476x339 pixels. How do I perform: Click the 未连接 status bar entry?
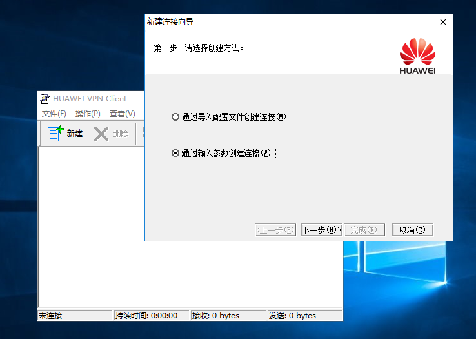pos(75,316)
